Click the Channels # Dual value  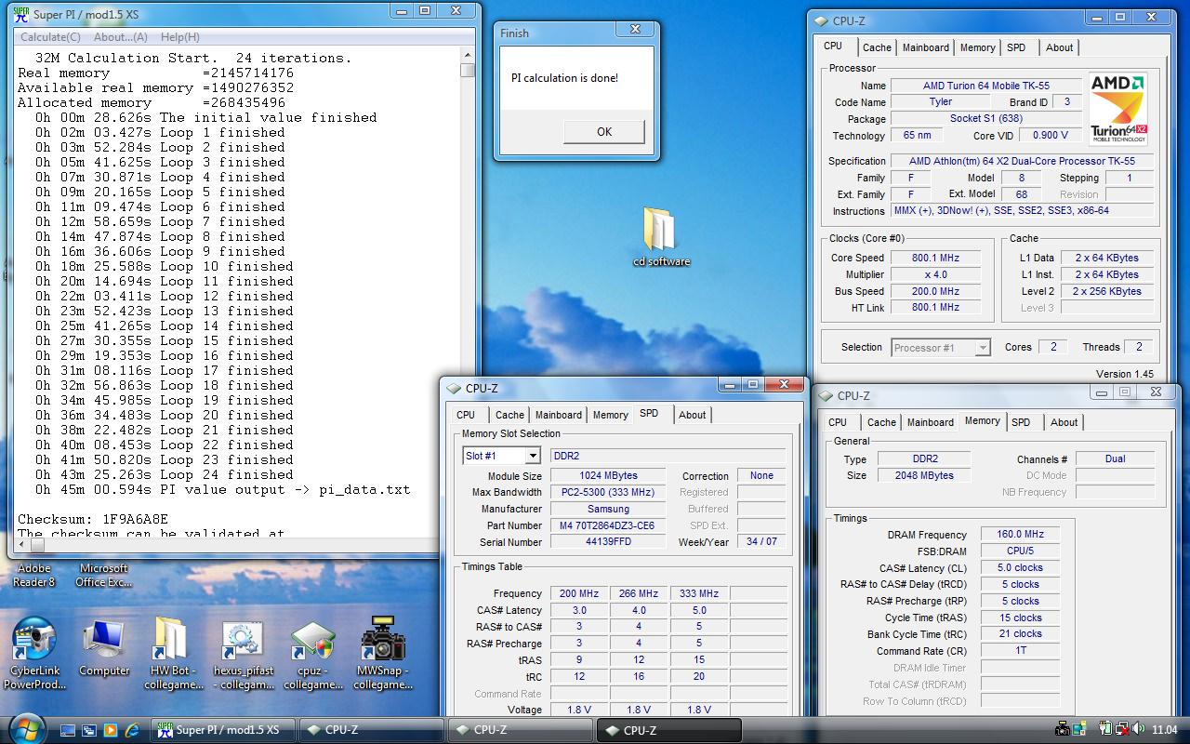tap(1115, 458)
